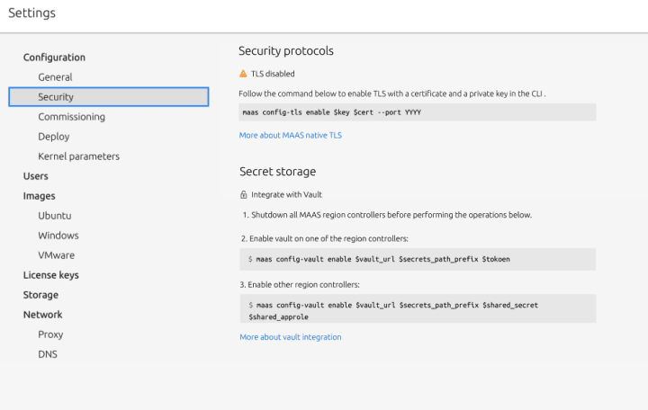Screen dimensions: 648x410
Task: Select Users in the settings sidebar
Action: (35, 176)
